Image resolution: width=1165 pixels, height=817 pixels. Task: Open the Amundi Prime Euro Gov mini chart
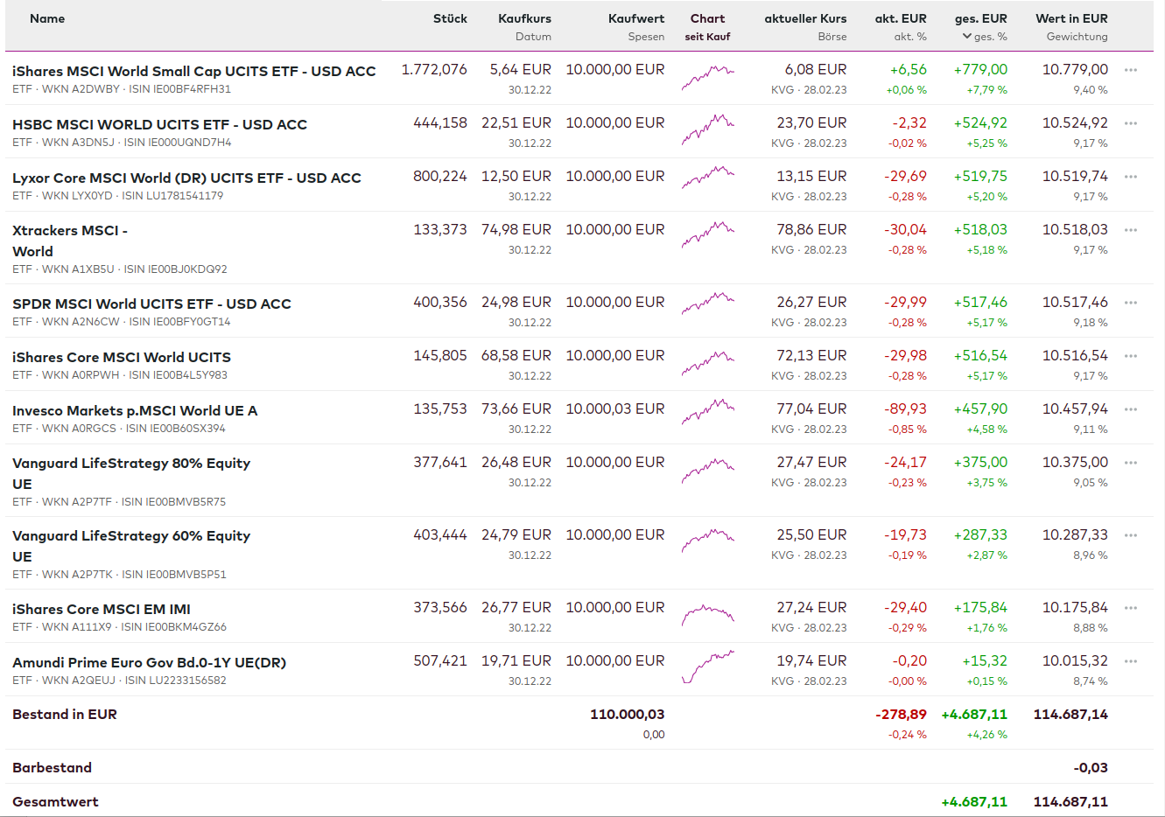707,667
